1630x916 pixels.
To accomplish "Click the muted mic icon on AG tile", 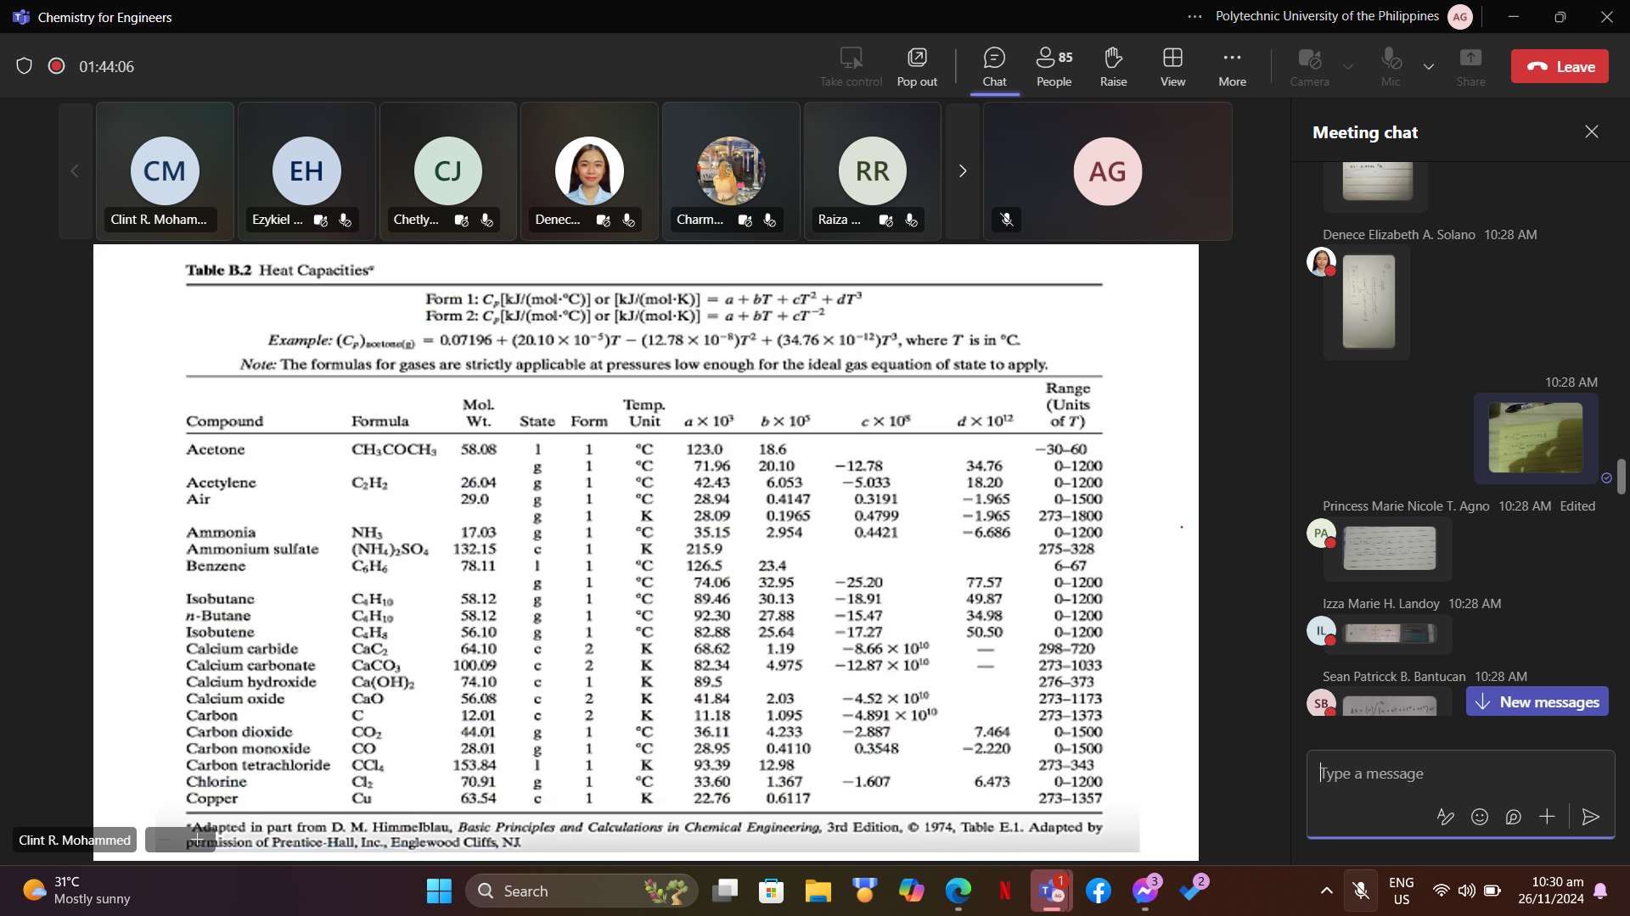I will [x=1007, y=220].
